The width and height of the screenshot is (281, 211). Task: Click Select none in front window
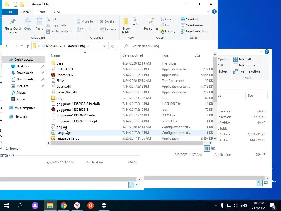point(192,25)
